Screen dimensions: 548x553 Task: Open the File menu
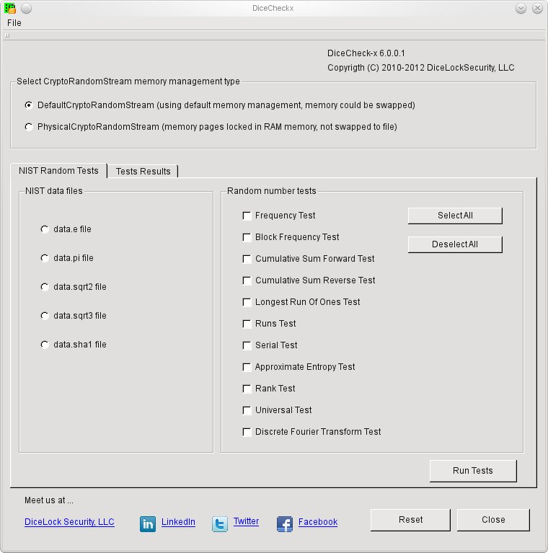coord(14,23)
